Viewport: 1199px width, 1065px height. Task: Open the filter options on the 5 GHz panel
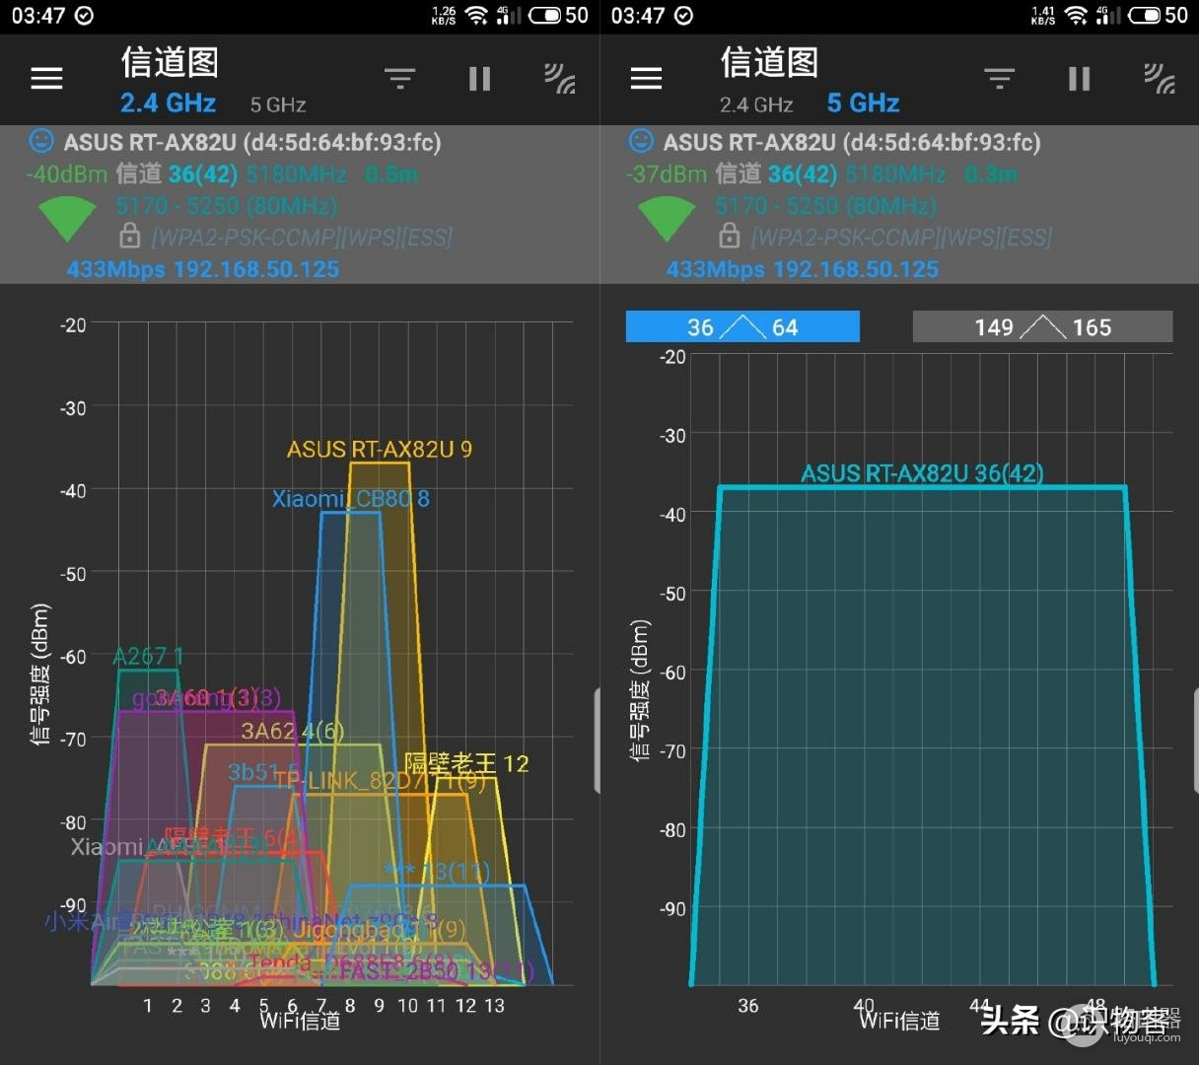pos(999,78)
